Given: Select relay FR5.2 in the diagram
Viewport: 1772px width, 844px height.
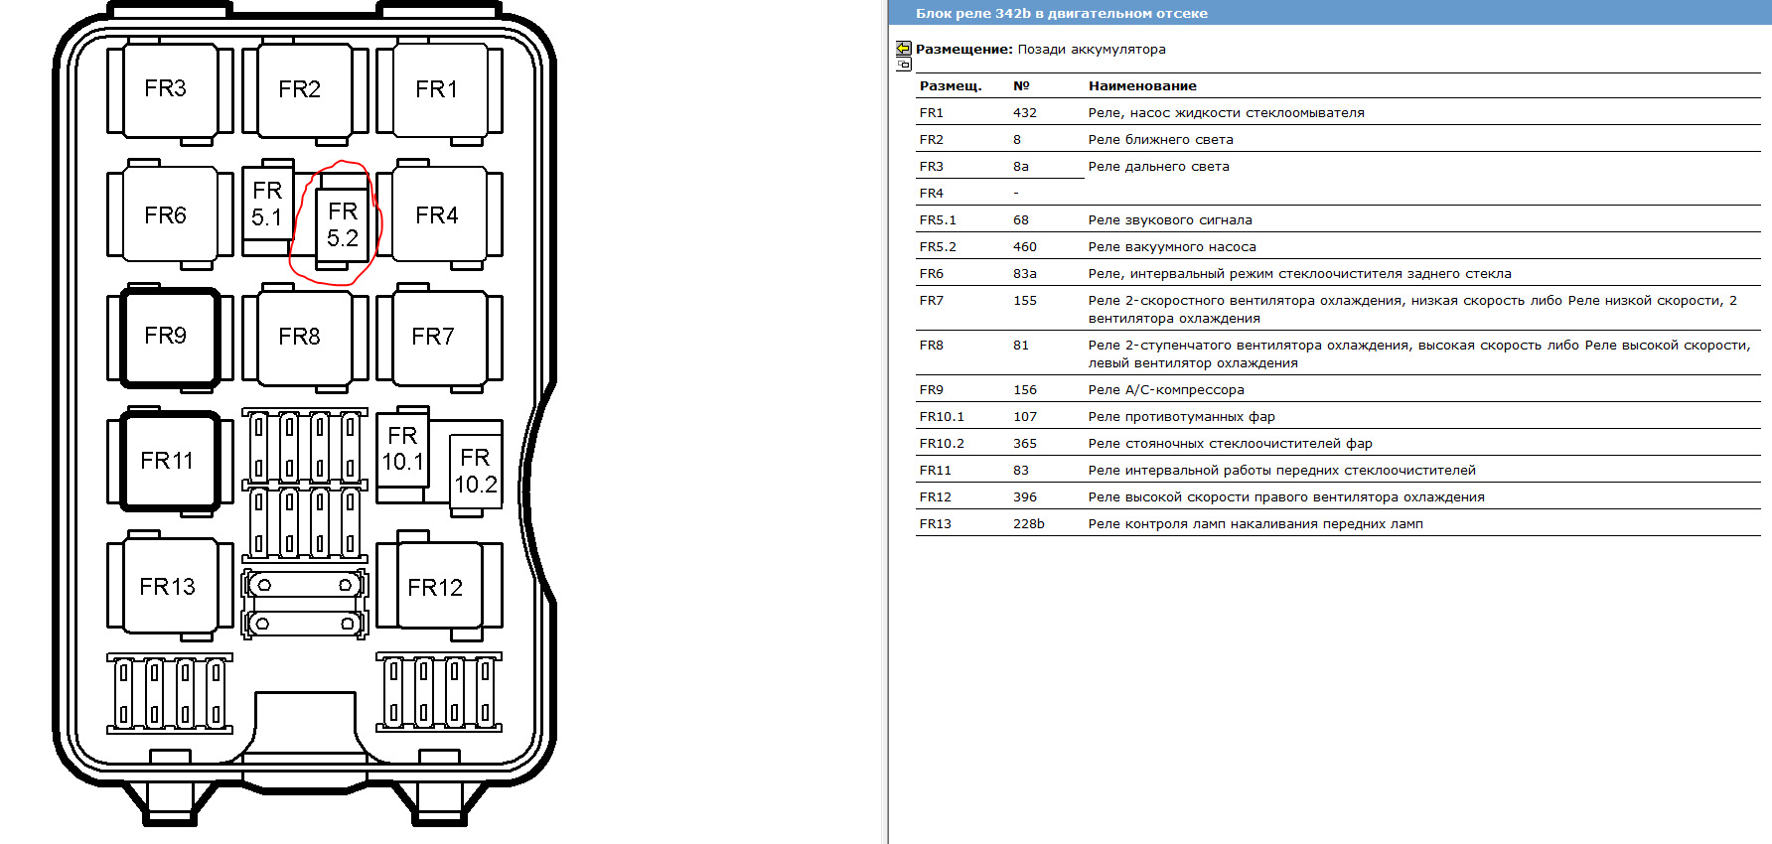Looking at the screenshot, I should coord(342,225).
